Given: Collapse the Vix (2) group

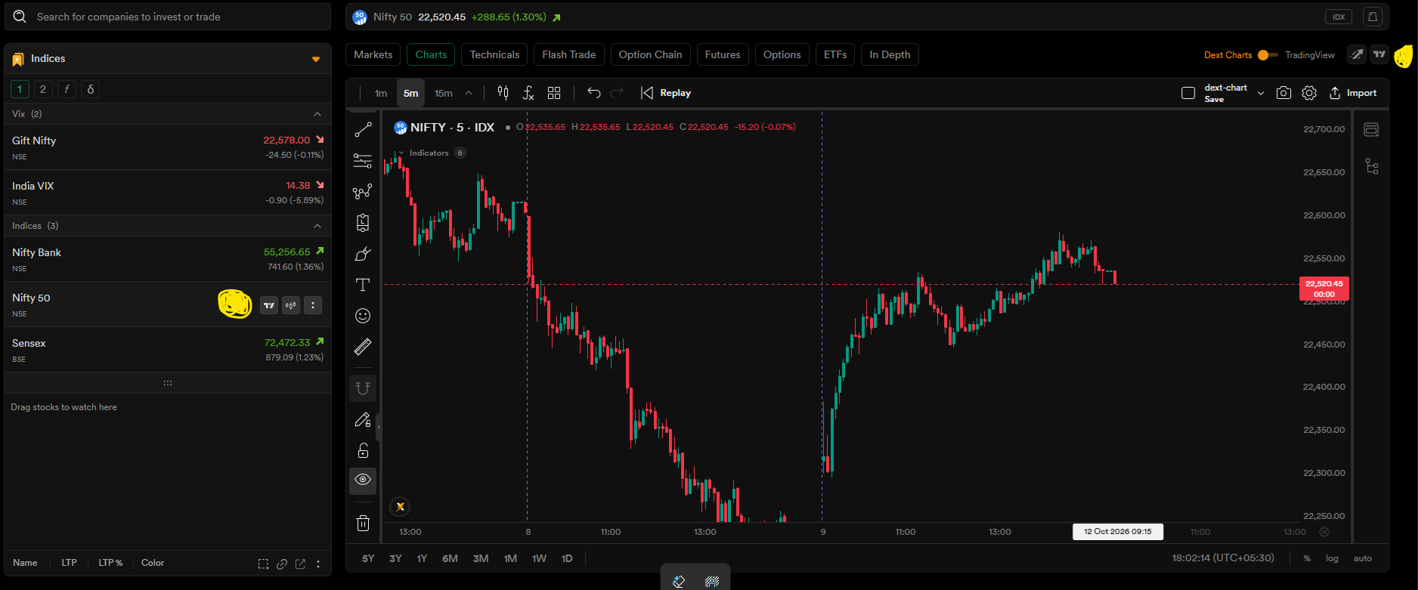Looking at the screenshot, I should pyautogui.click(x=317, y=114).
